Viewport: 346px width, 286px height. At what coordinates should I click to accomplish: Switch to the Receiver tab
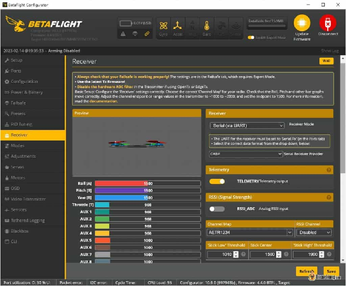[33, 135]
